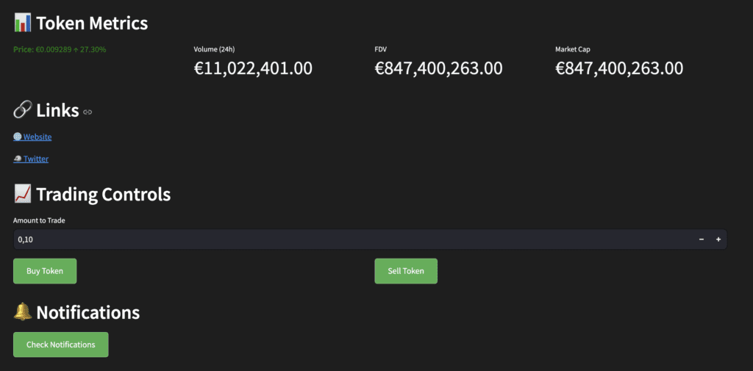Click the Market Cap metric value
This screenshot has width=753, height=371.
(618, 69)
